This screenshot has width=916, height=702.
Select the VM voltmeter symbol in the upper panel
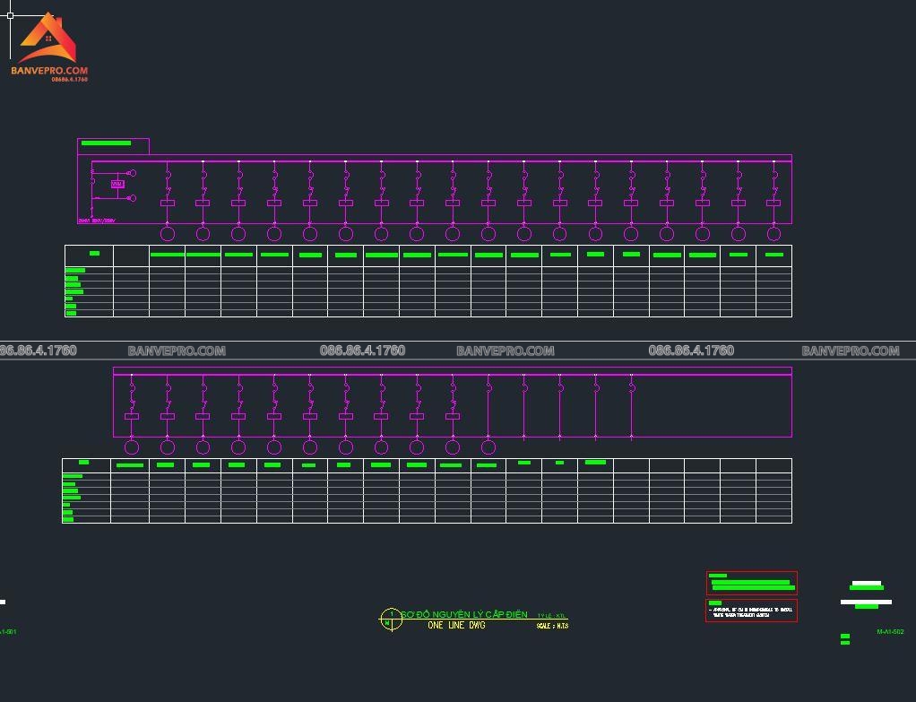point(117,184)
